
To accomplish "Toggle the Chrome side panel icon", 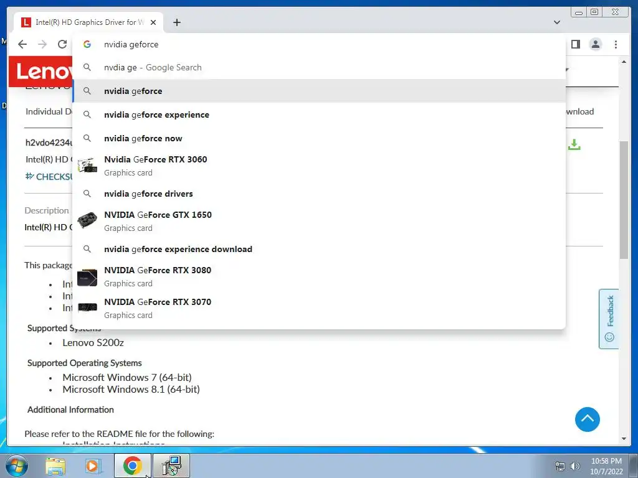I will coord(575,44).
